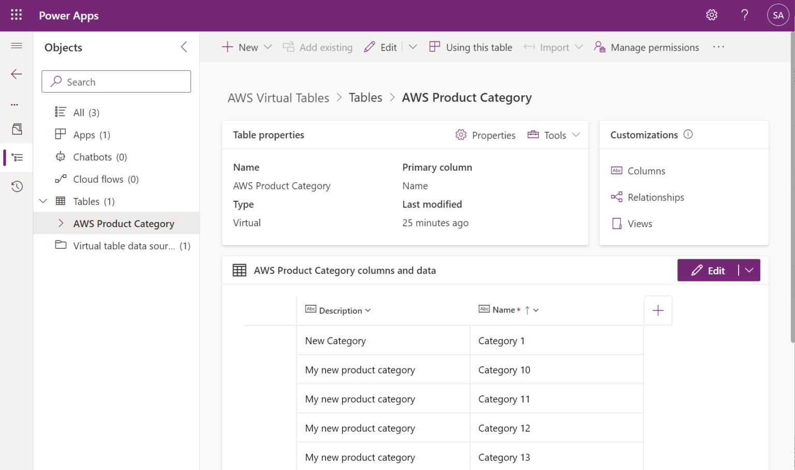
Task: Open the AWS Virtual Tables breadcrumb link
Action: (x=278, y=97)
